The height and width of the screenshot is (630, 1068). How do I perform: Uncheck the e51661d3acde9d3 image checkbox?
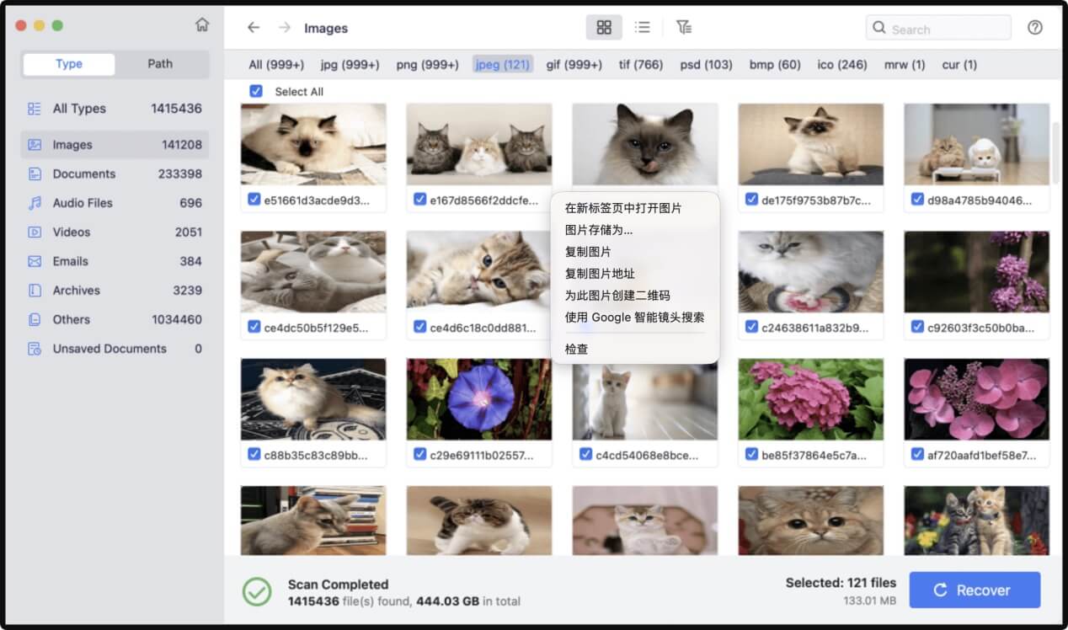[x=254, y=200]
